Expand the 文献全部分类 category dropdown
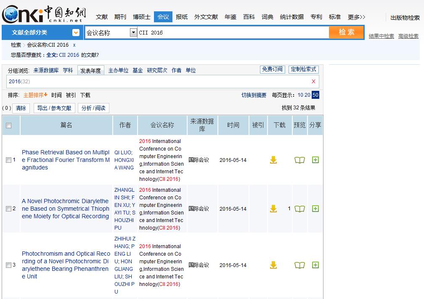The height and width of the screenshot is (299, 424). click(x=76, y=32)
